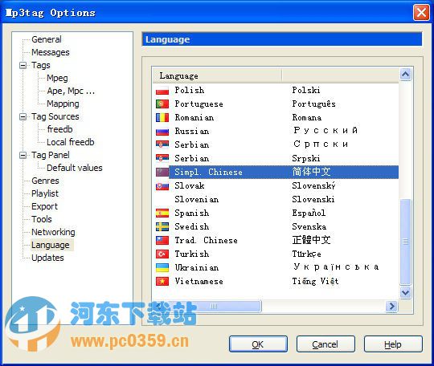This screenshot has height=366, width=434.
Task: Select Romanian language row
Action: pyautogui.click(x=276, y=117)
